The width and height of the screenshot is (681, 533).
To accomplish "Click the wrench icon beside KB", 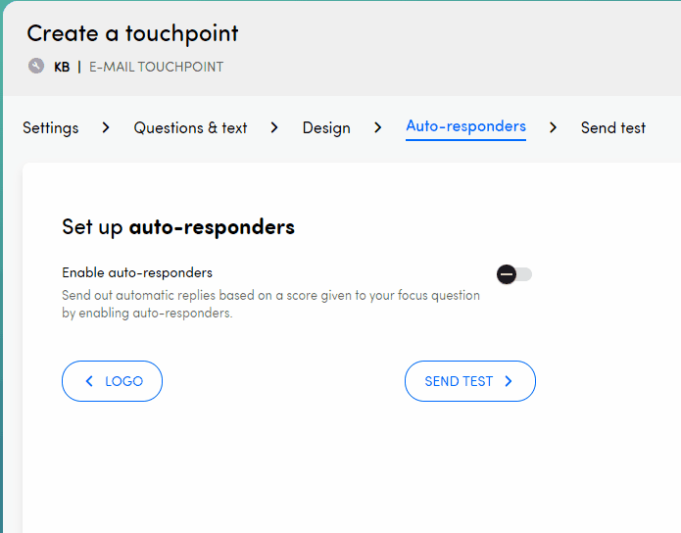I will point(36,67).
